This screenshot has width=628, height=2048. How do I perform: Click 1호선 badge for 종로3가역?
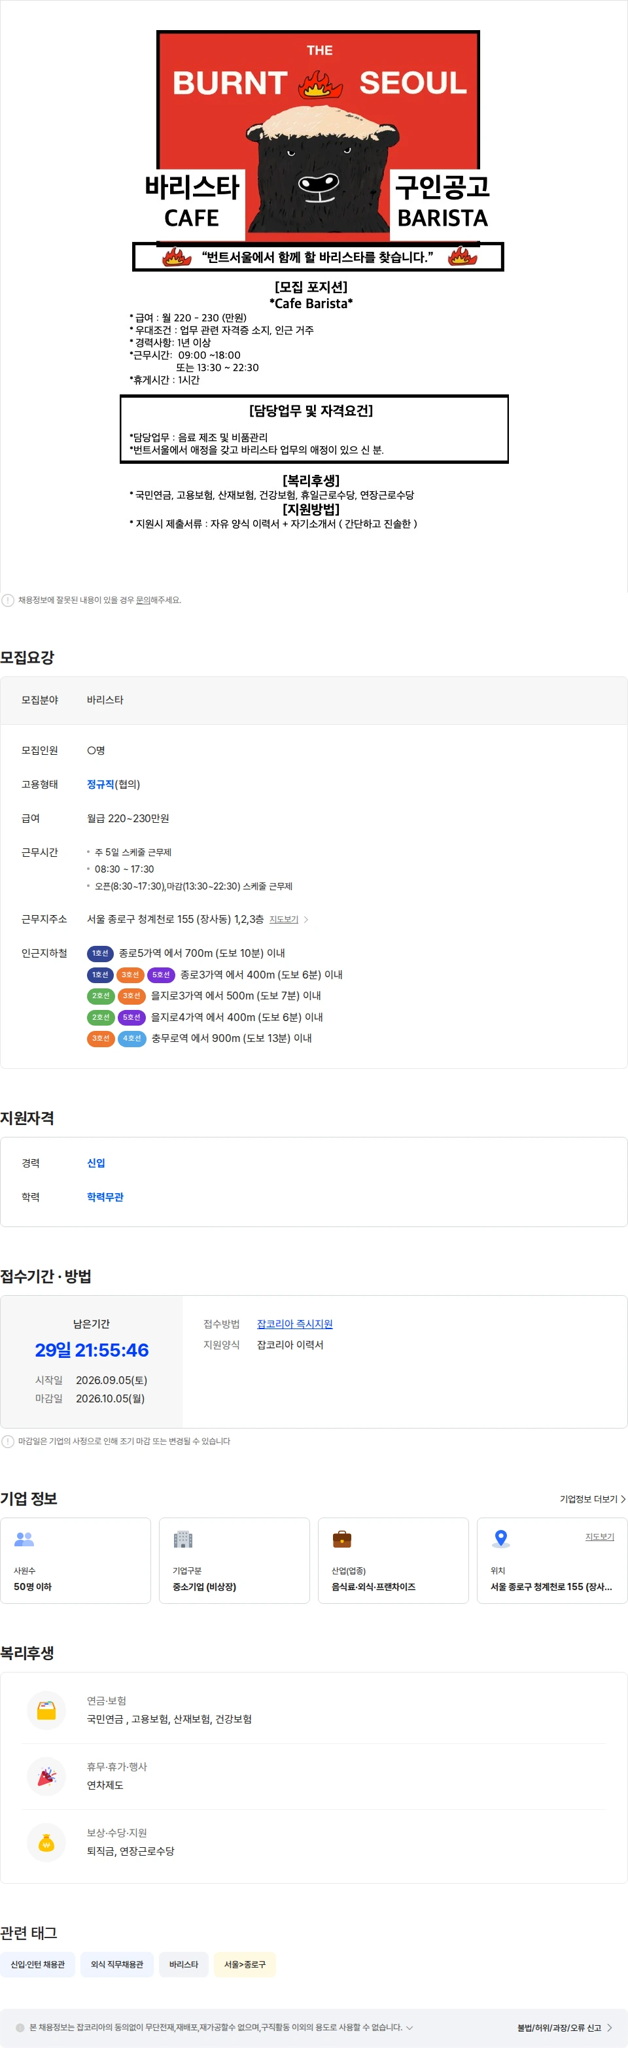100,975
